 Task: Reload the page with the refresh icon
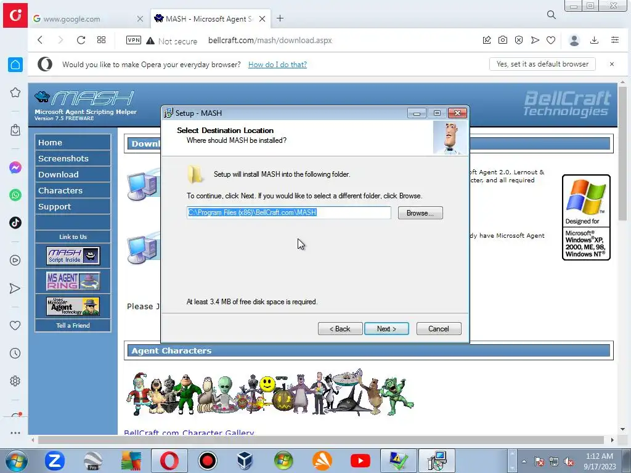tap(81, 40)
